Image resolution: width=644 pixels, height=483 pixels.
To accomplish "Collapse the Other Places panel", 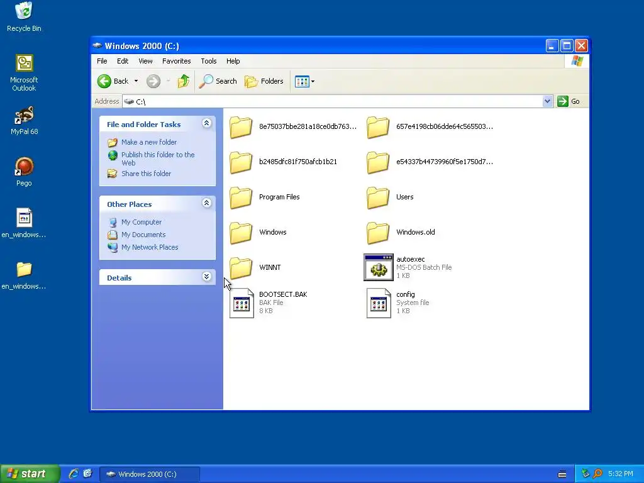I will point(206,203).
